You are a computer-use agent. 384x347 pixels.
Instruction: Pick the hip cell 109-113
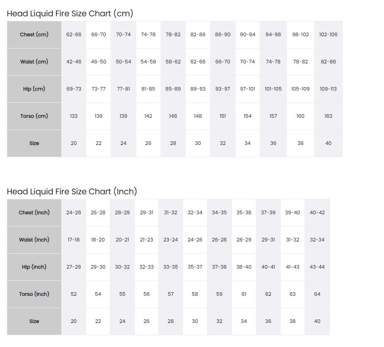pyautogui.click(x=329, y=89)
